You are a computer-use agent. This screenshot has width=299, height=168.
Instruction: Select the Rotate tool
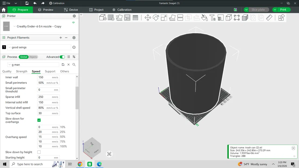click(x=156, y=18)
